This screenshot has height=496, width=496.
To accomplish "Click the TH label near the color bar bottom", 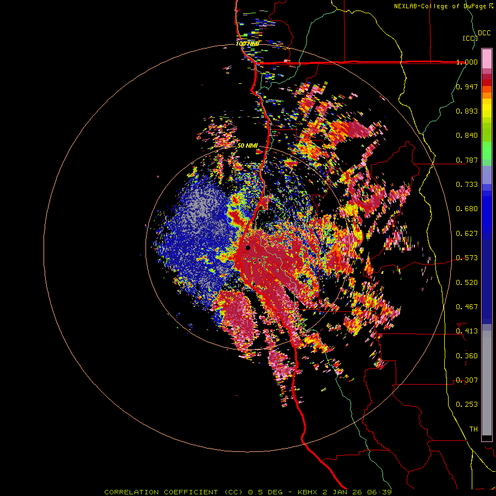I will [x=473, y=429].
